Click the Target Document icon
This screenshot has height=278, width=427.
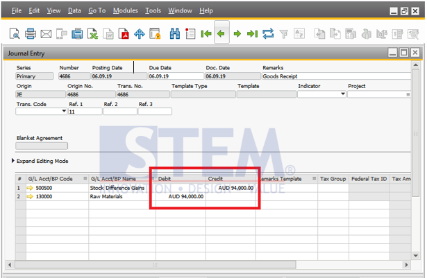click(x=335, y=34)
